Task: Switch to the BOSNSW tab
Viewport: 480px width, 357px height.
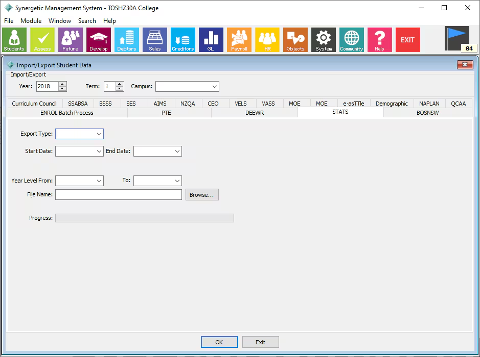Action: 427,113
